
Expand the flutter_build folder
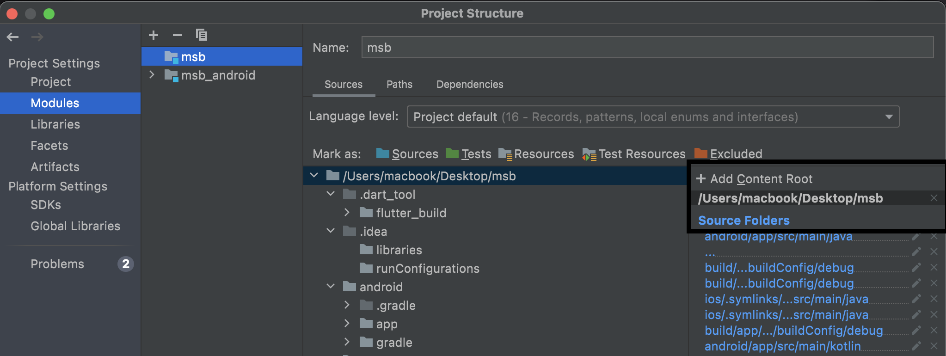point(347,213)
